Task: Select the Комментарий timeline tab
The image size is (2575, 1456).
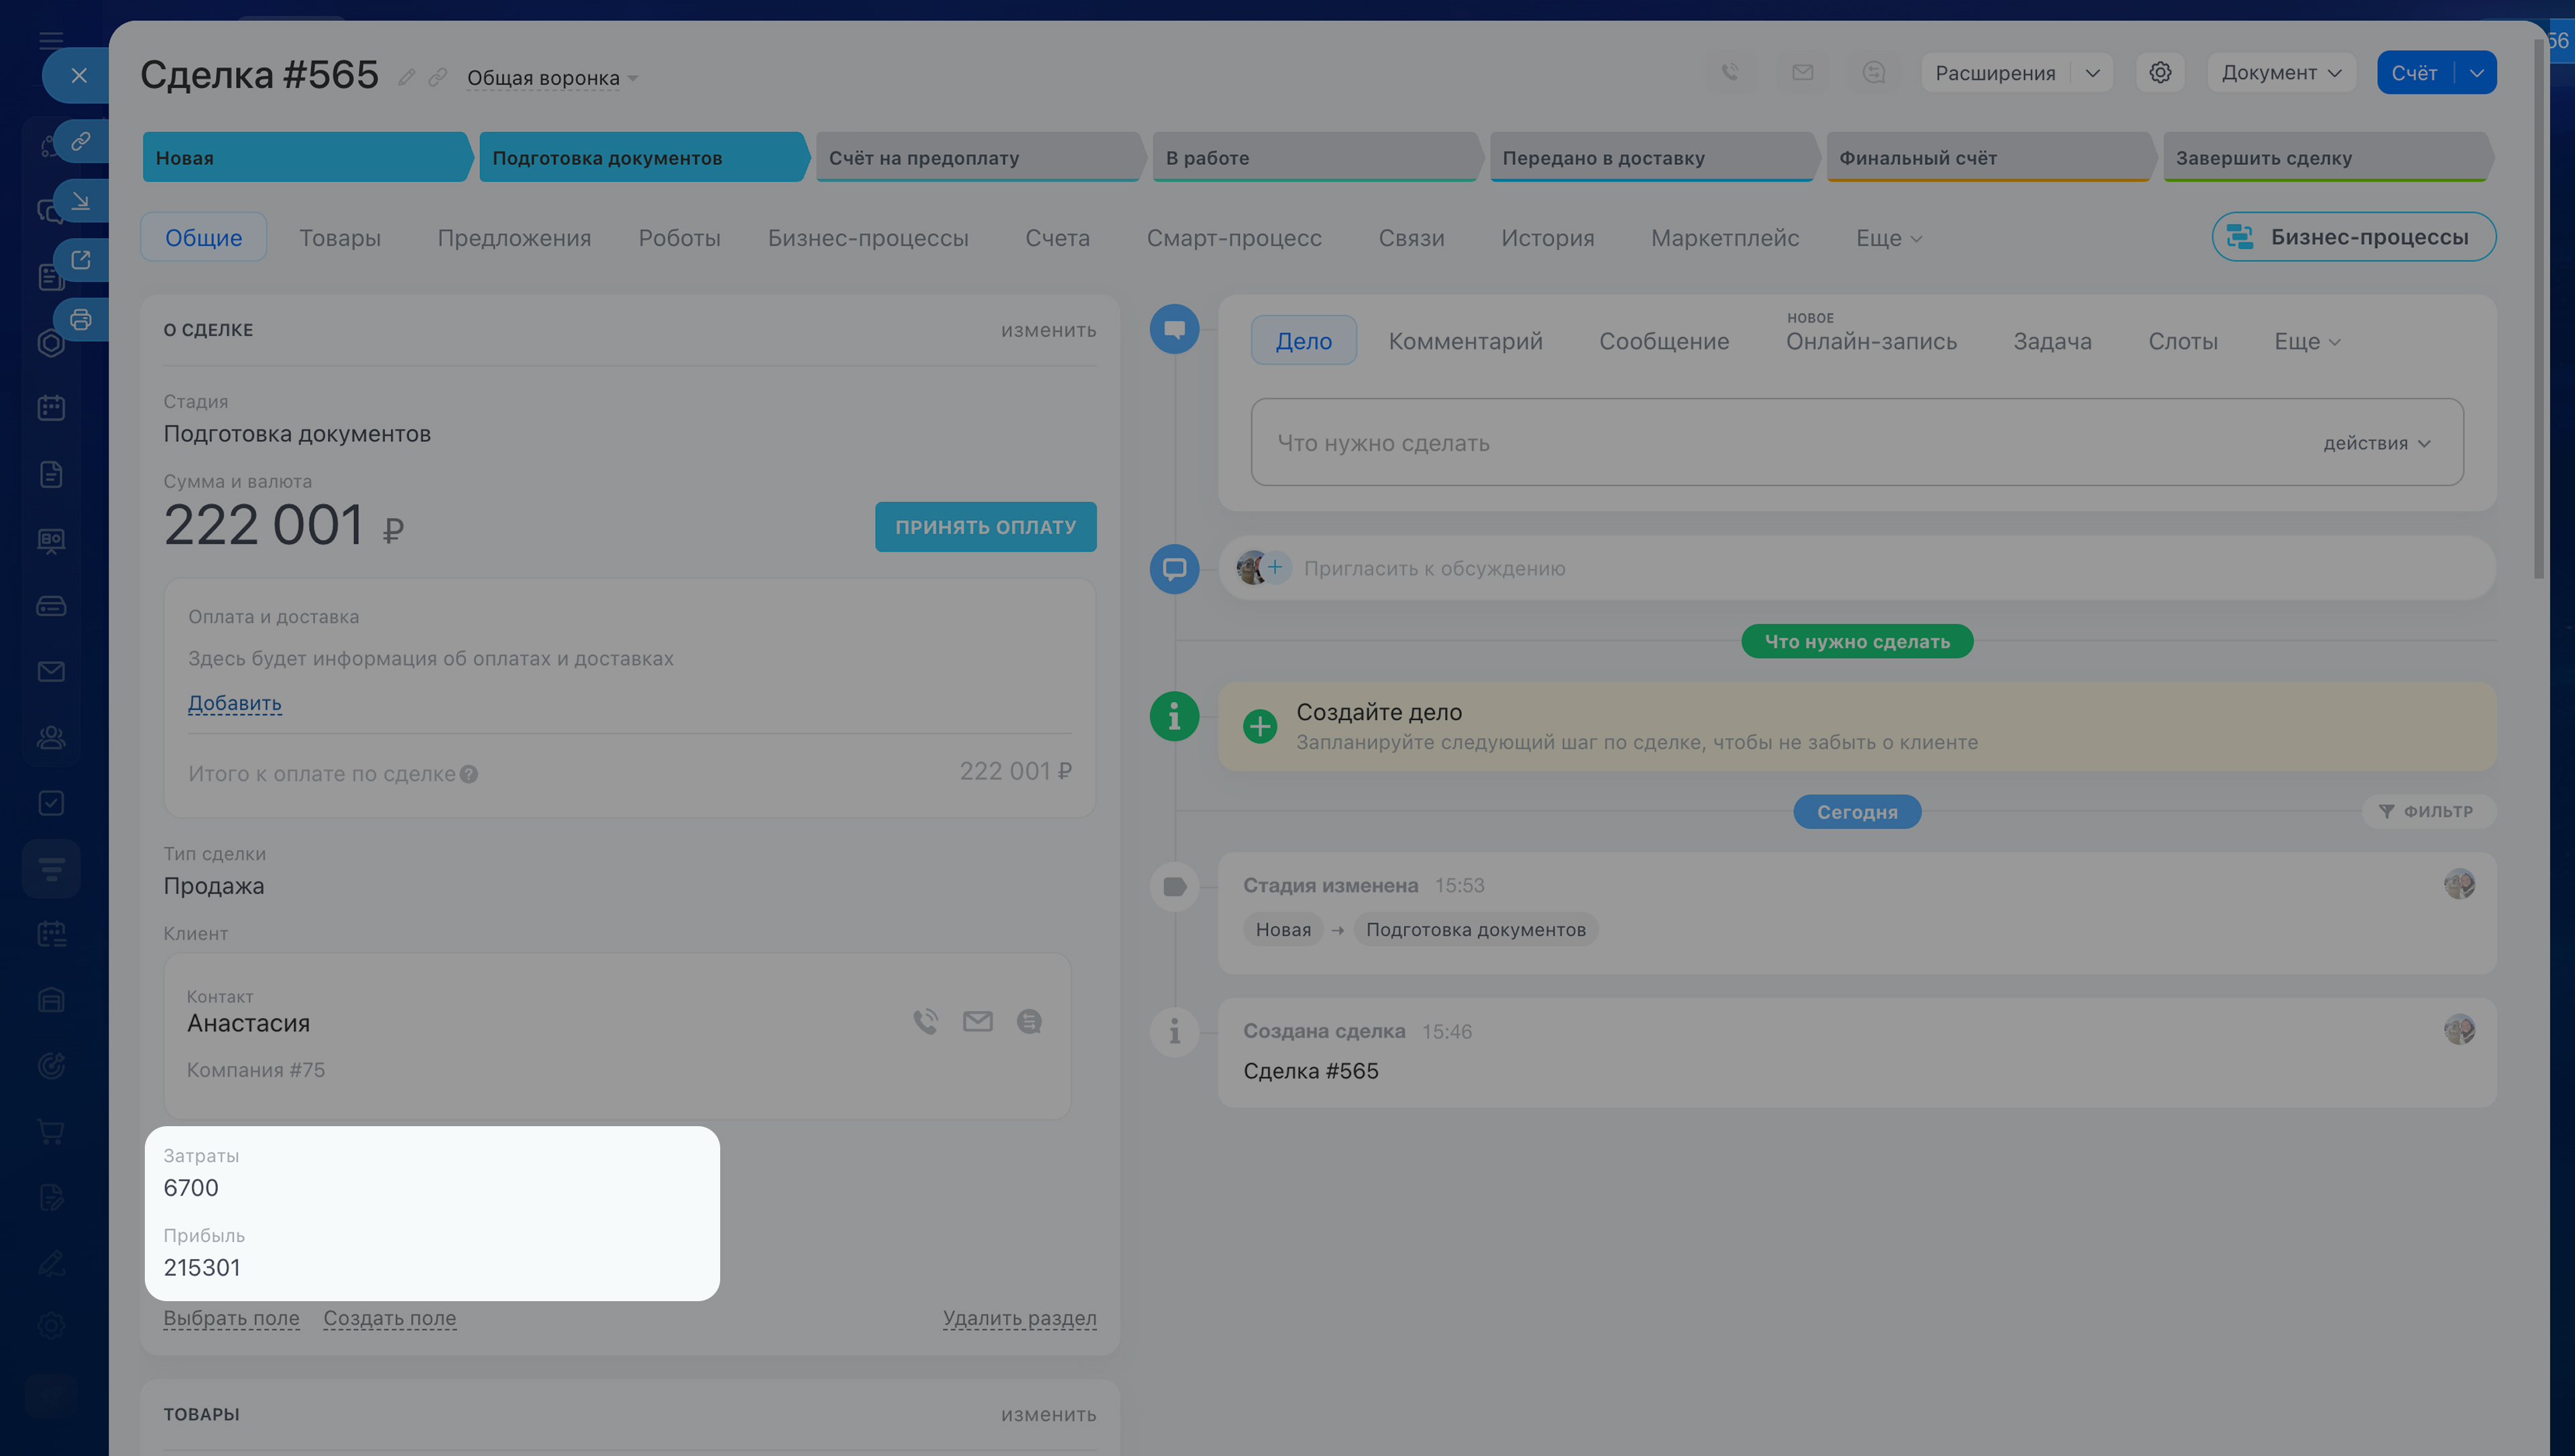Action: click(x=1465, y=341)
